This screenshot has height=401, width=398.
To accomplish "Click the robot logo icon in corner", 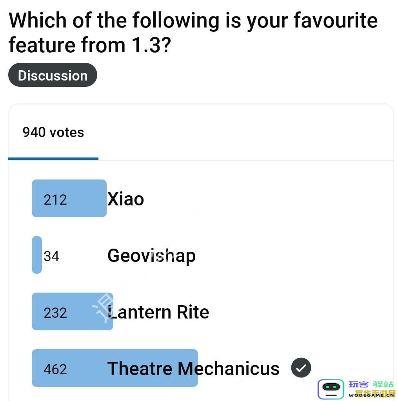I will [331, 389].
